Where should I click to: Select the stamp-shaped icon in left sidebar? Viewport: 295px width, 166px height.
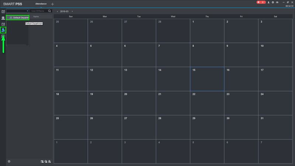point(3,18)
